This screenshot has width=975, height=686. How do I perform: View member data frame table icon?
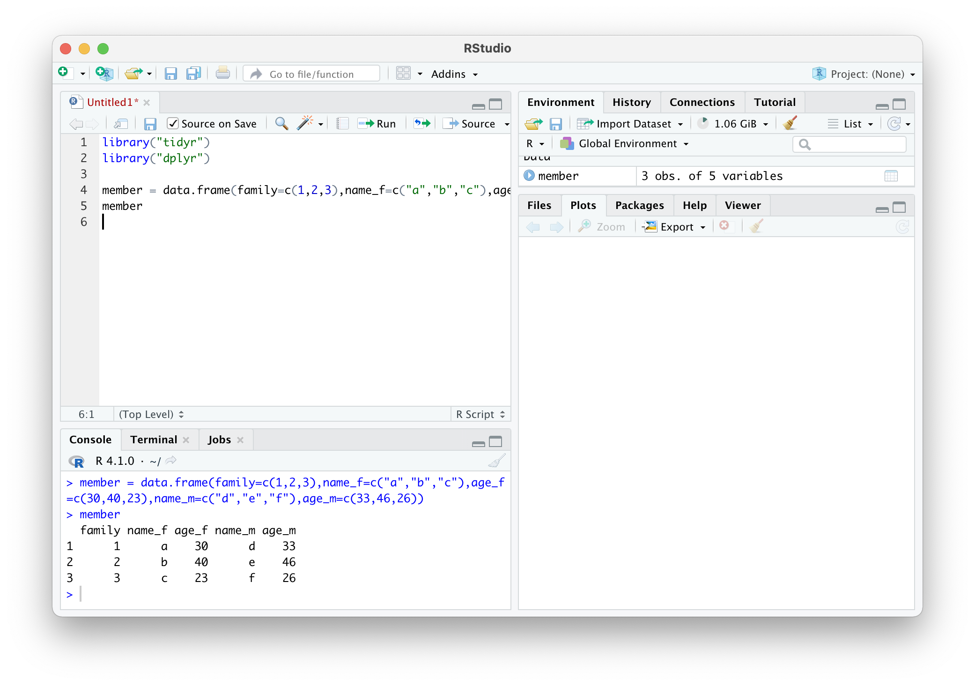click(891, 176)
